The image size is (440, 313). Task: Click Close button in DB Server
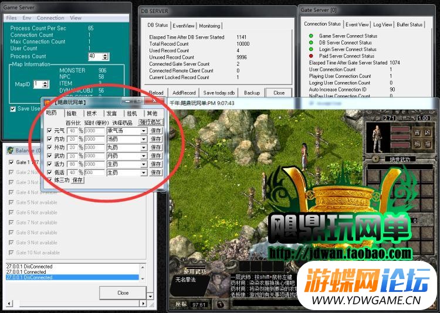[x=279, y=93]
